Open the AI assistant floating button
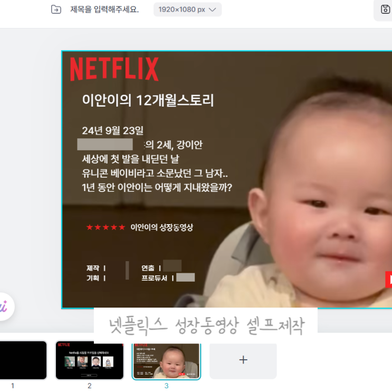 click(x=5, y=307)
